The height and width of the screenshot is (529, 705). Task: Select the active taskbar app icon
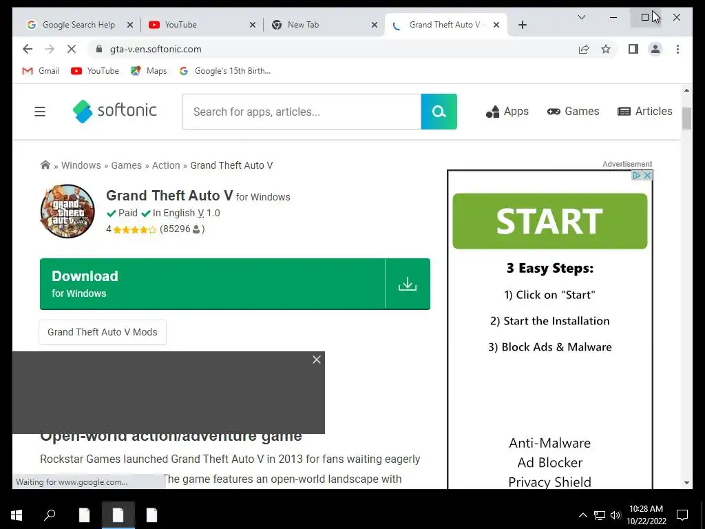point(118,515)
